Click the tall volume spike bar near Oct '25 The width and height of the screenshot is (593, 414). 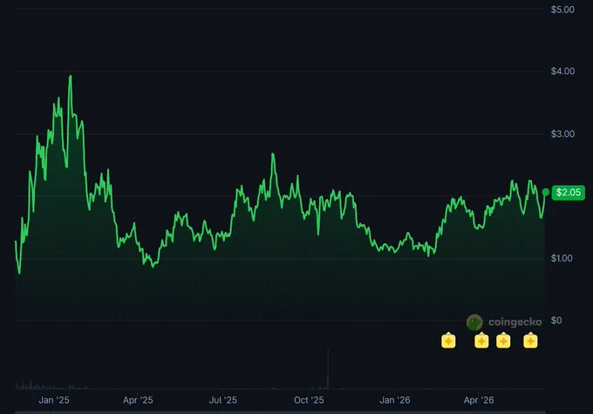point(328,369)
